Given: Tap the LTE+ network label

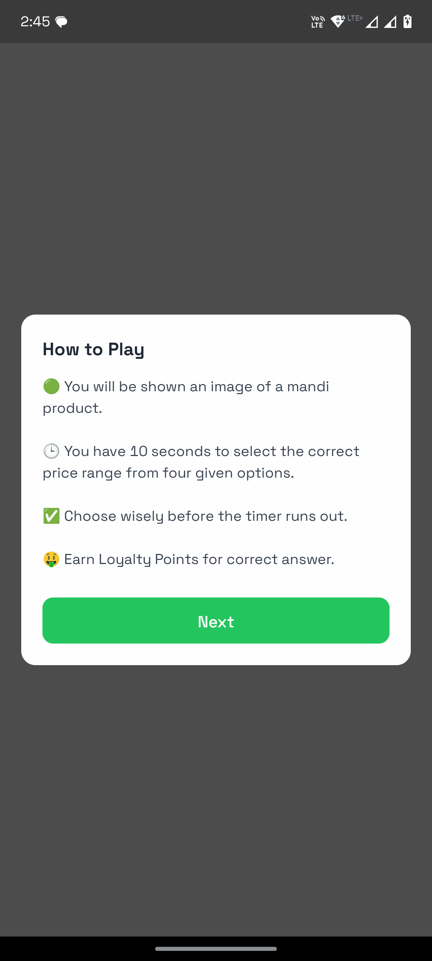Looking at the screenshot, I should [355, 18].
